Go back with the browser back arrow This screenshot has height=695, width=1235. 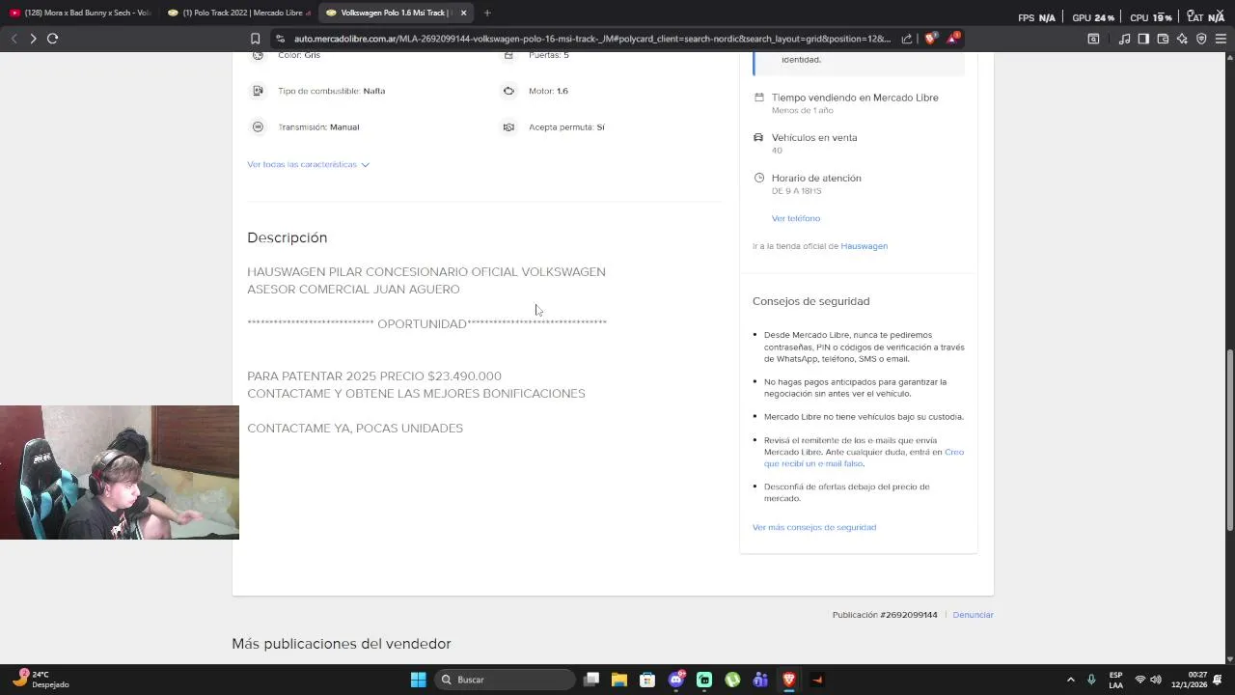14,39
